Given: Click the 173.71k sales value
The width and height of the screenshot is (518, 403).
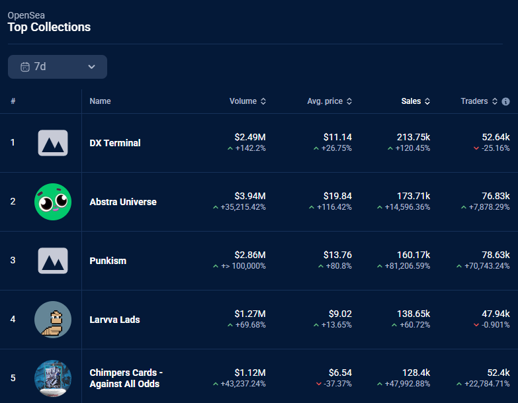Looking at the screenshot, I should (x=413, y=196).
